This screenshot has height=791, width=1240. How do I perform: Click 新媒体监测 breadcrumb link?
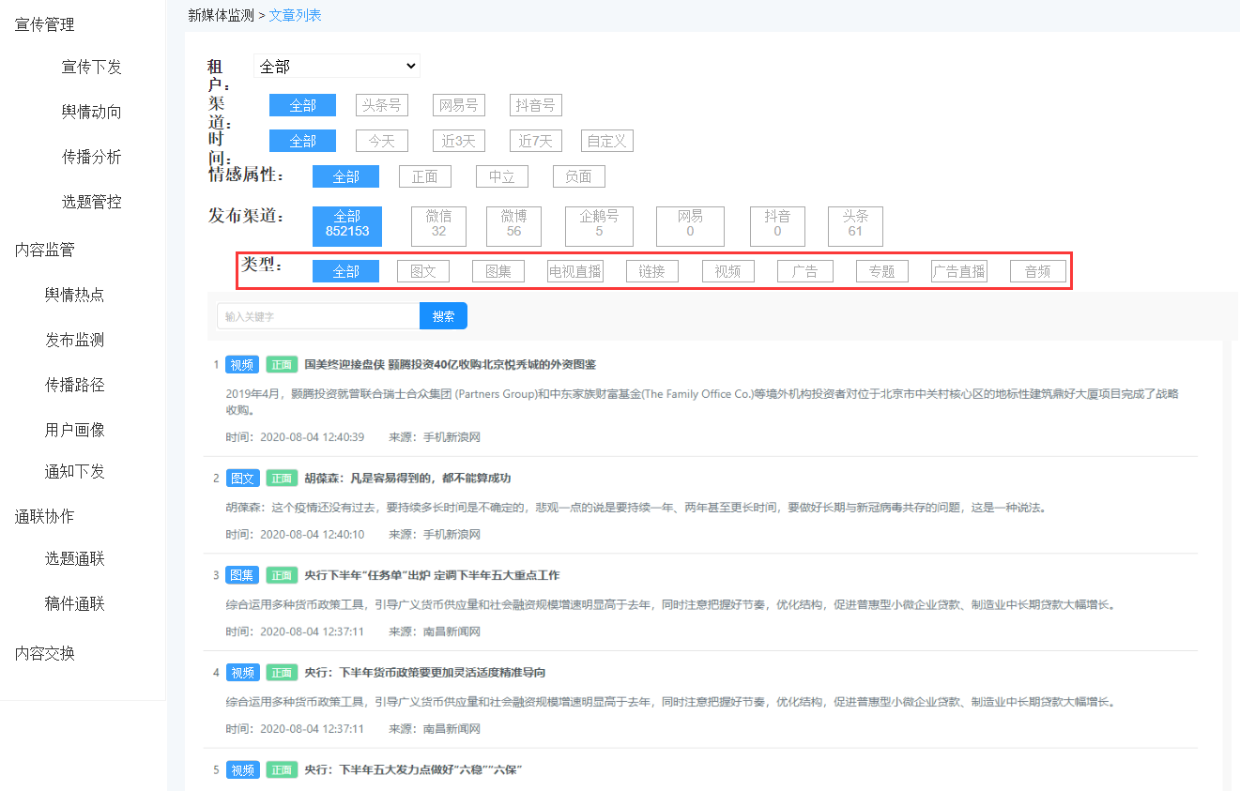221,15
